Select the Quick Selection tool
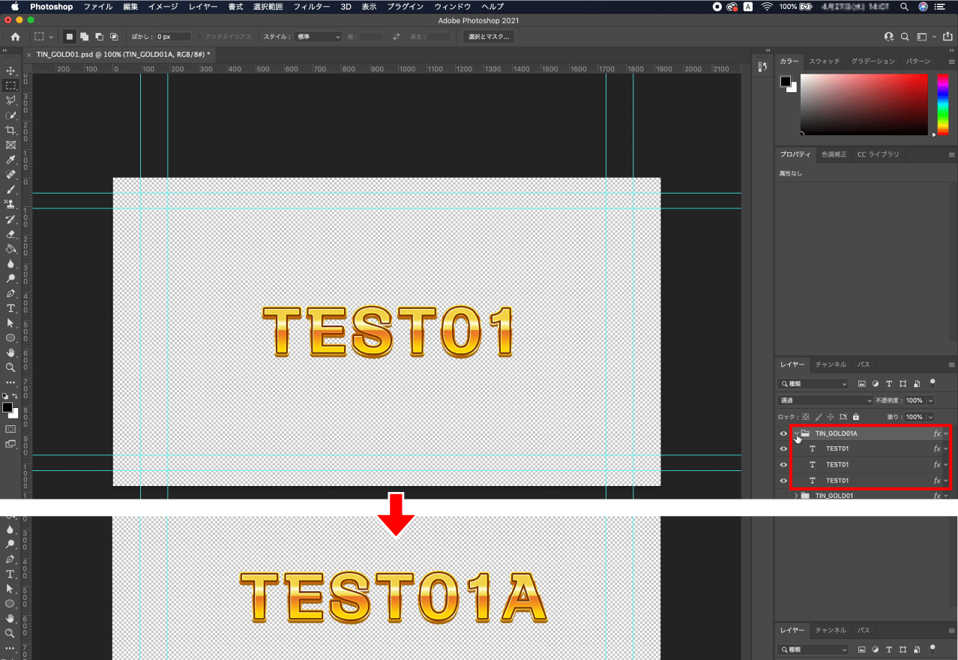 click(x=10, y=115)
